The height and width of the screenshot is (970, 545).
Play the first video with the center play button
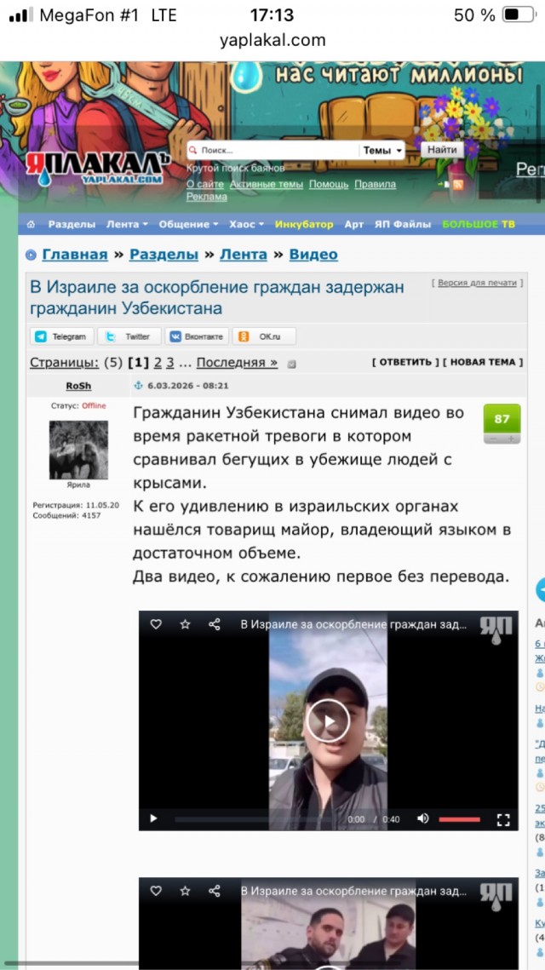click(x=329, y=720)
